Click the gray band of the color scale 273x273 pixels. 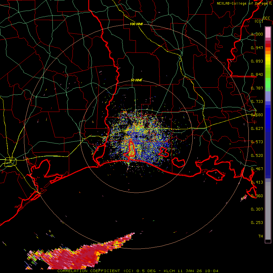(268, 211)
